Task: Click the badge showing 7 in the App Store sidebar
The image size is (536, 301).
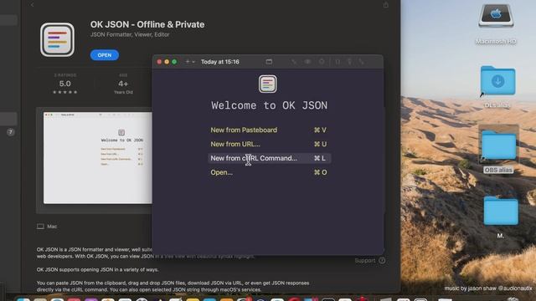Action: pyautogui.click(x=11, y=132)
